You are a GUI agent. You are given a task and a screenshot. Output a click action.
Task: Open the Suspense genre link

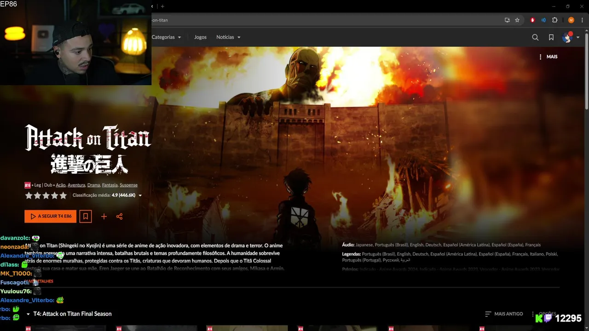[128, 185]
